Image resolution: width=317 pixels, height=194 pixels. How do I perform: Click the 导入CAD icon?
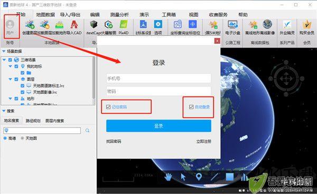[x=74, y=25]
